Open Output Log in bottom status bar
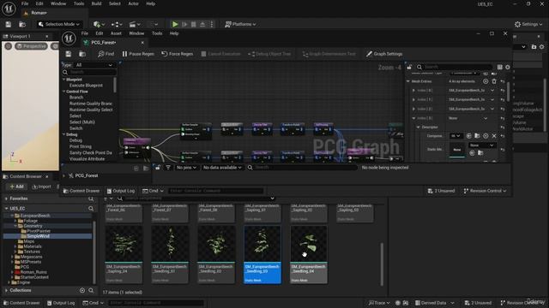Viewport: 549px width, 308px height. click(61, 303)
